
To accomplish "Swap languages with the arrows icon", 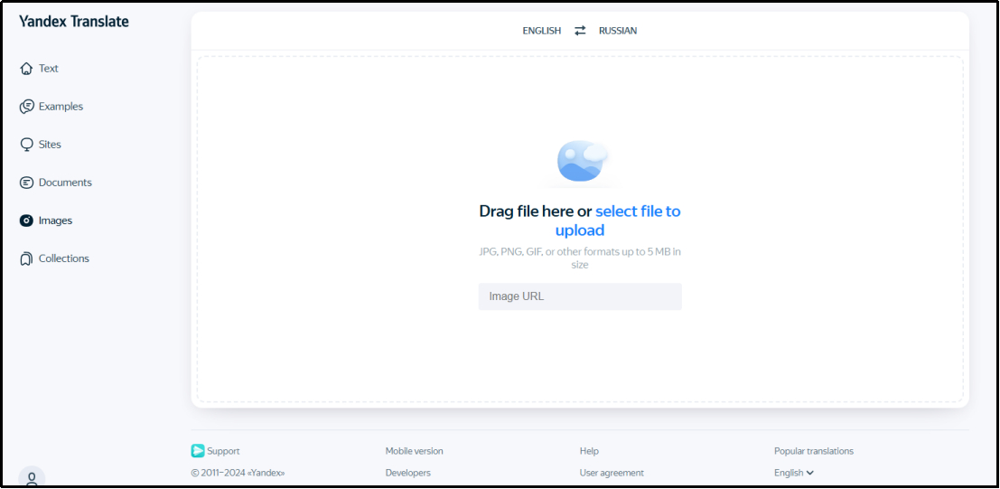I will click(x=580, y=31).
